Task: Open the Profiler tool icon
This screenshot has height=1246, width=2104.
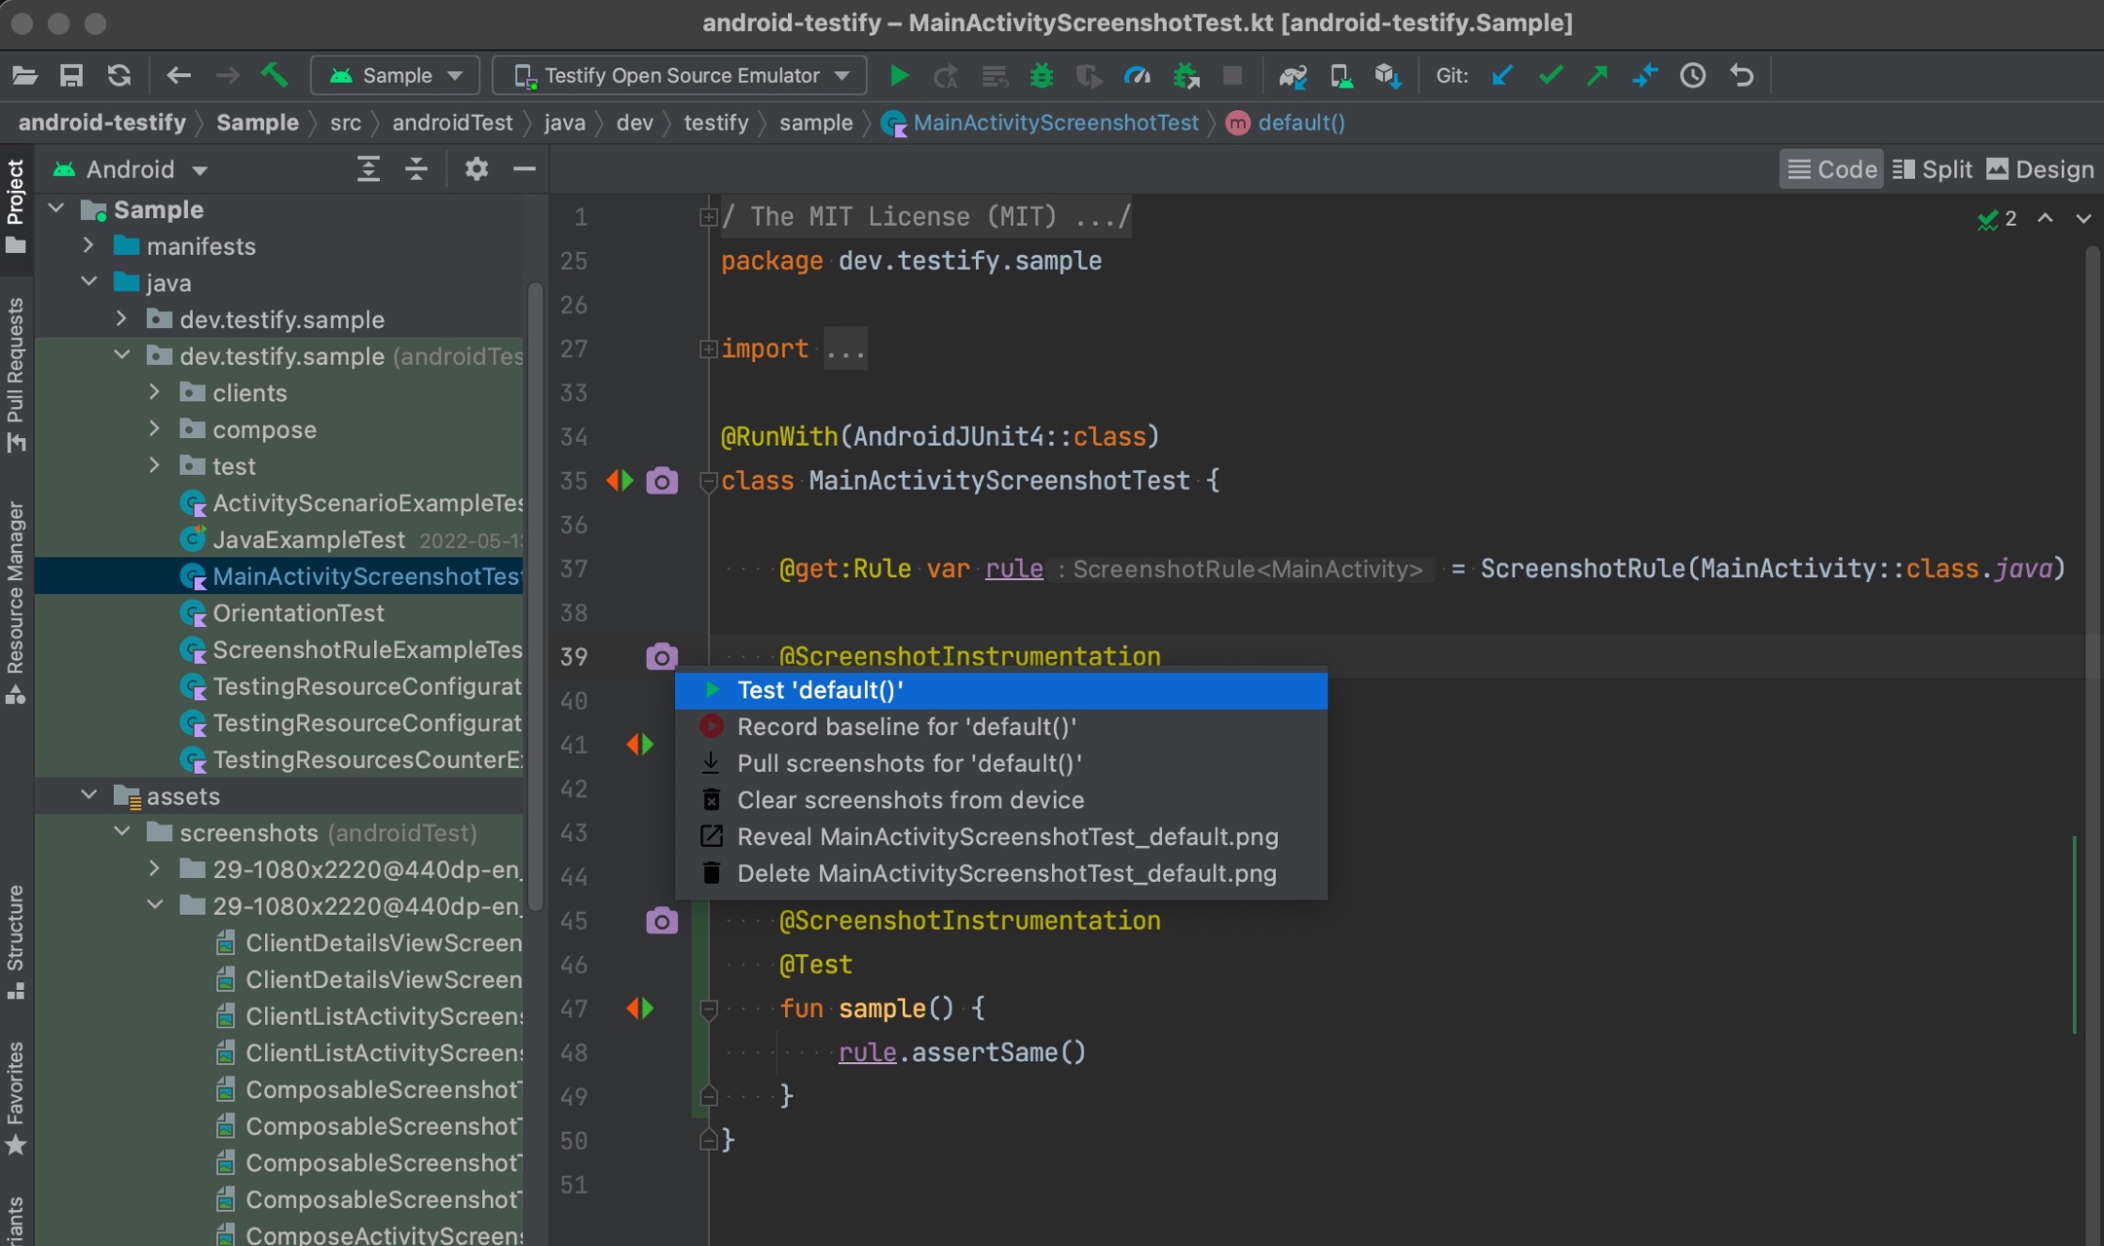Action: click(x=1137, y=75)
